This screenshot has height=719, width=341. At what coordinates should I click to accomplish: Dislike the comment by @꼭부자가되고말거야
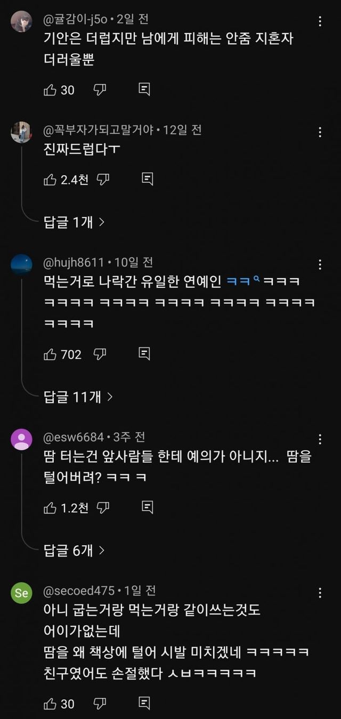click(103, 179)
